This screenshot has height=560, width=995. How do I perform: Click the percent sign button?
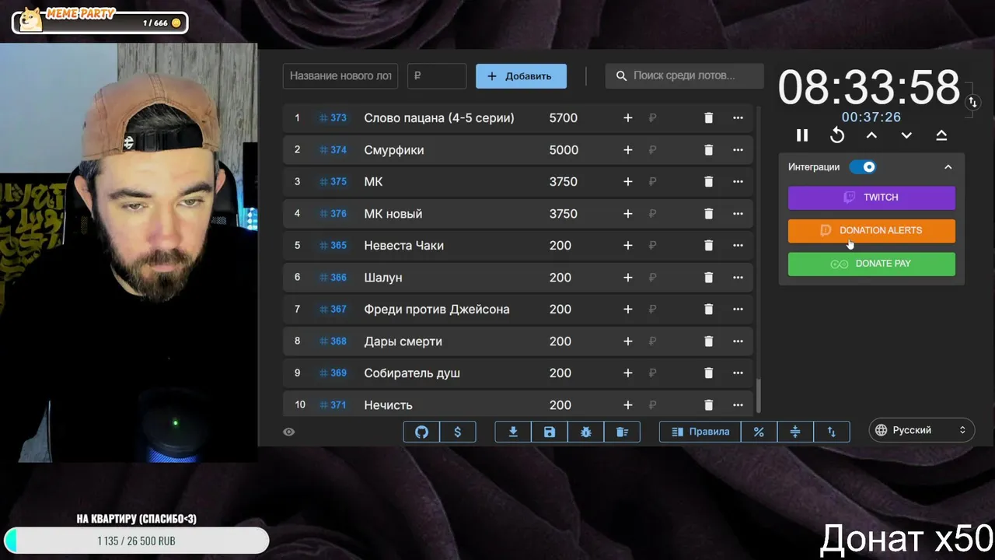[759, 432]
